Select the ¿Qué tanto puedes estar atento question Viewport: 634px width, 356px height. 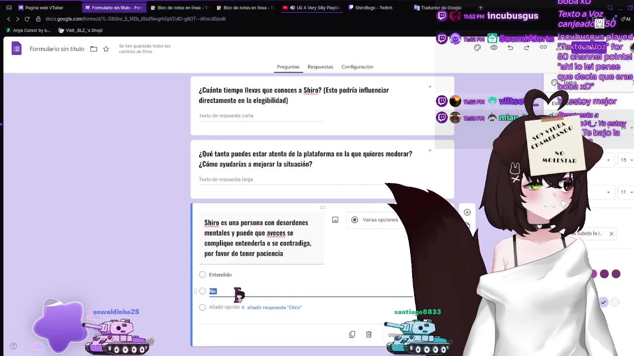tap(306, 159)
